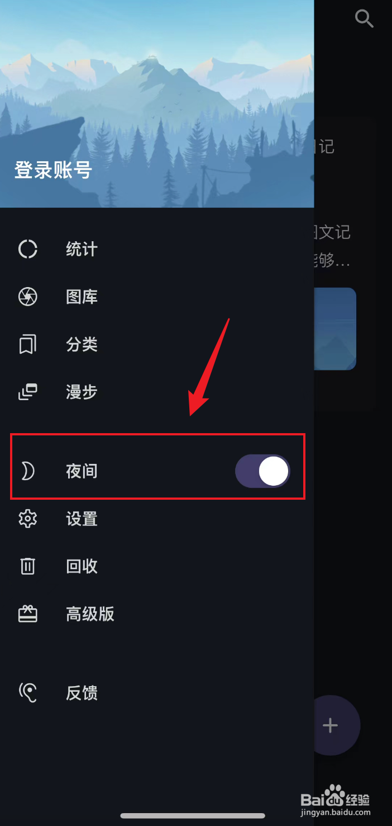Open 设置 from the drawer
Viewport: 392px width, 826px height.
click(x=157, y=519)
